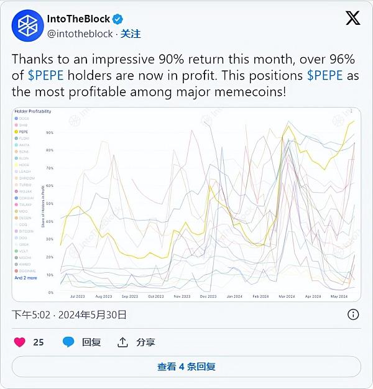The height and width of the screenshot is (389, 373).
Task: Click the blue verified badge
Action: click(117, 19)
